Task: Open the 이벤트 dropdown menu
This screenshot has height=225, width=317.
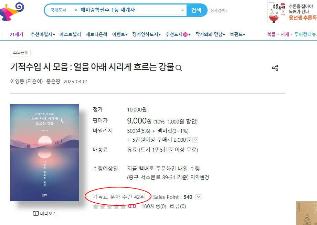Action: [120, 34]
